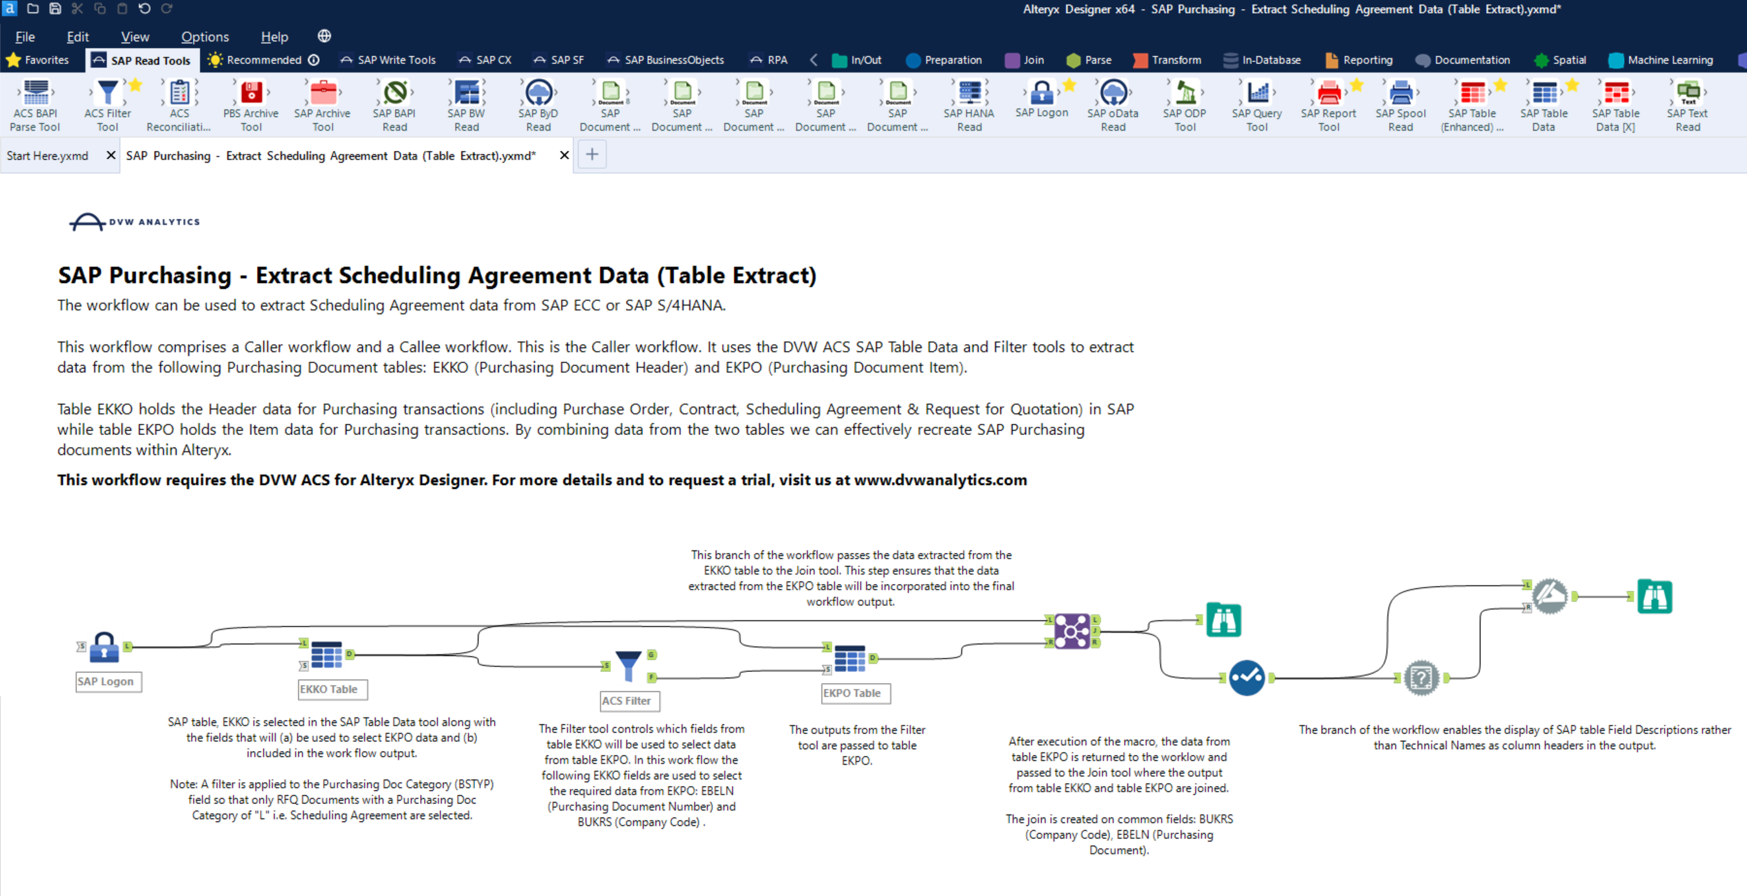The image size is (1747, 896).
Task: Click the plus button to add new workflow tab
Action: coord(592,155)
